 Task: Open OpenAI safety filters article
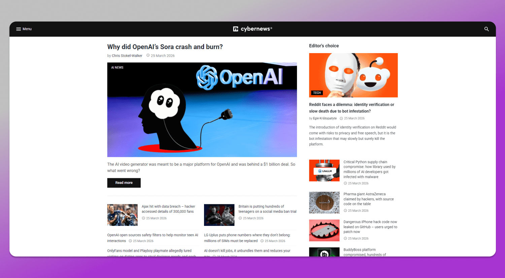click(x=153, y=238)
